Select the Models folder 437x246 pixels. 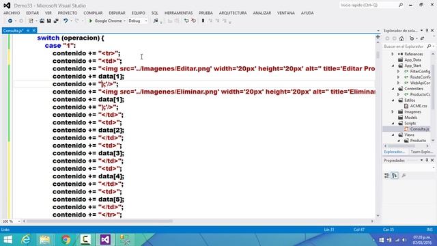[x=411, y=118]
